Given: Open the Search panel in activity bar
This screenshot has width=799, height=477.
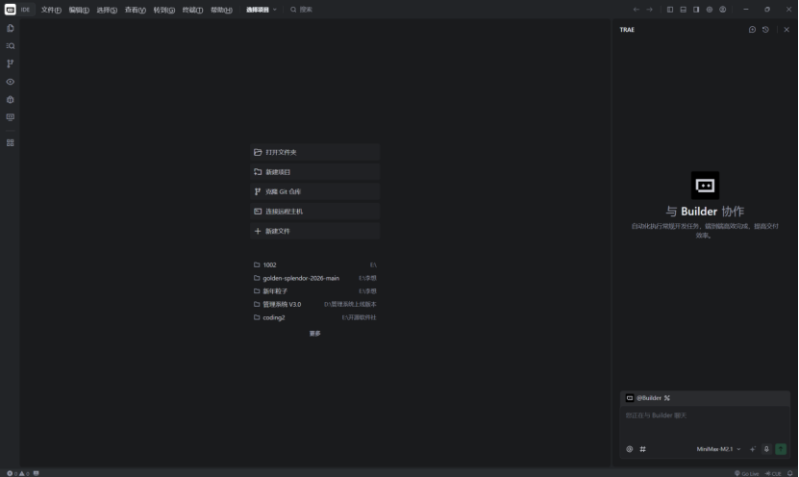Looking at the screenshot, I should 11,45.
